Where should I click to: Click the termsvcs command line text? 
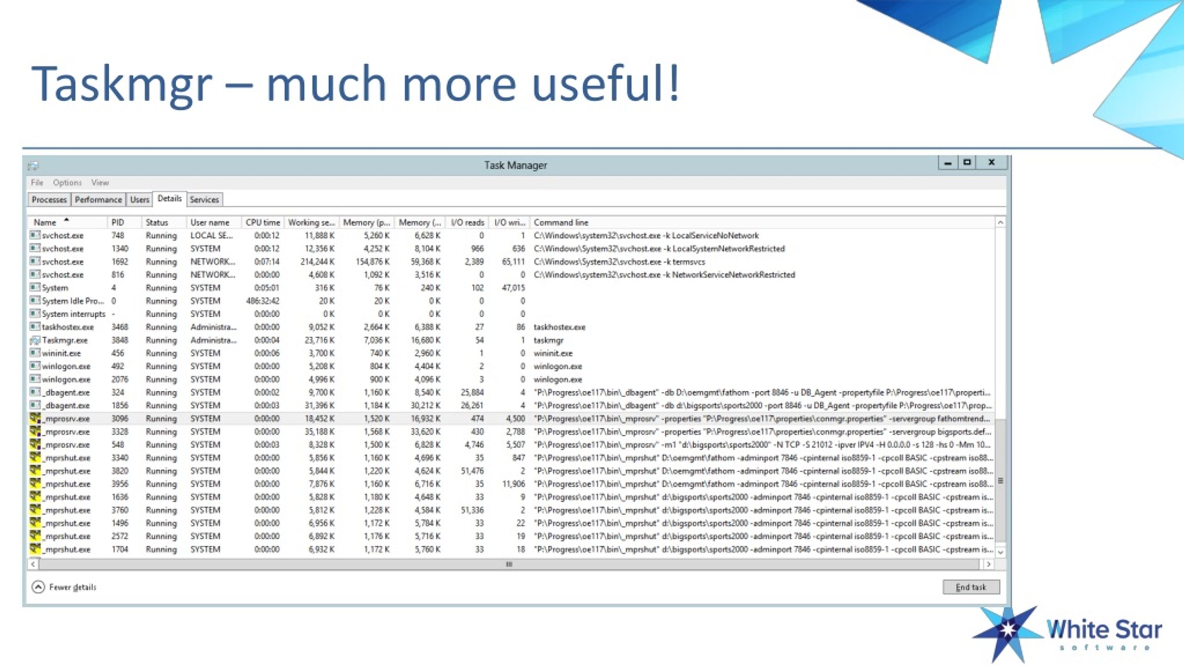pos(619,262)
